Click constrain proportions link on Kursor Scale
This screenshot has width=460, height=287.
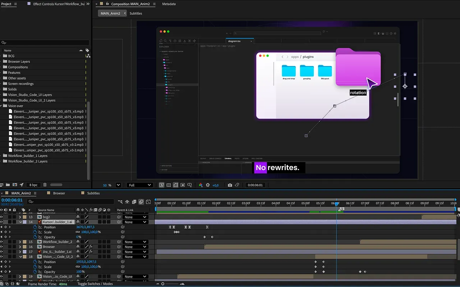[78, 232]
